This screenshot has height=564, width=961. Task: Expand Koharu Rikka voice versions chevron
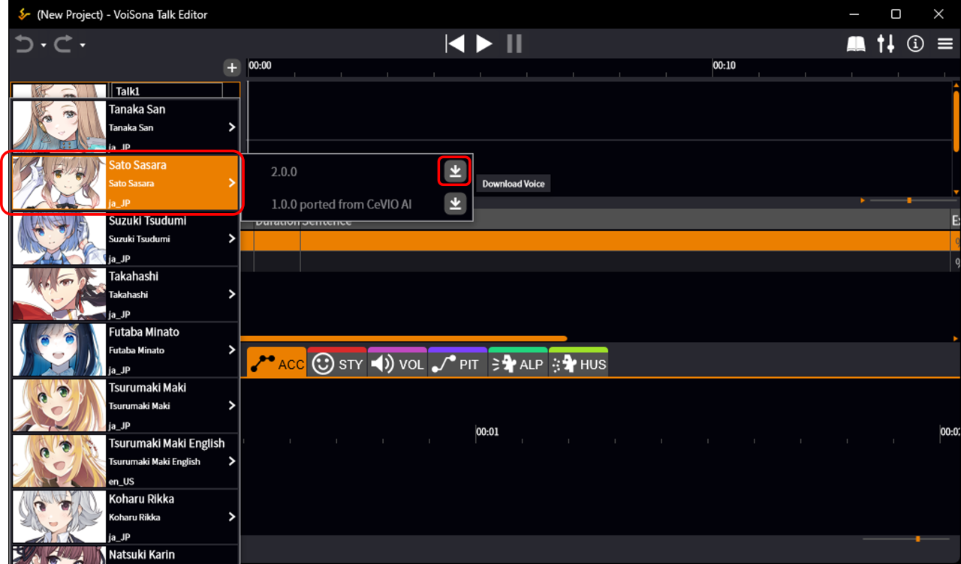tap(232, 517)
